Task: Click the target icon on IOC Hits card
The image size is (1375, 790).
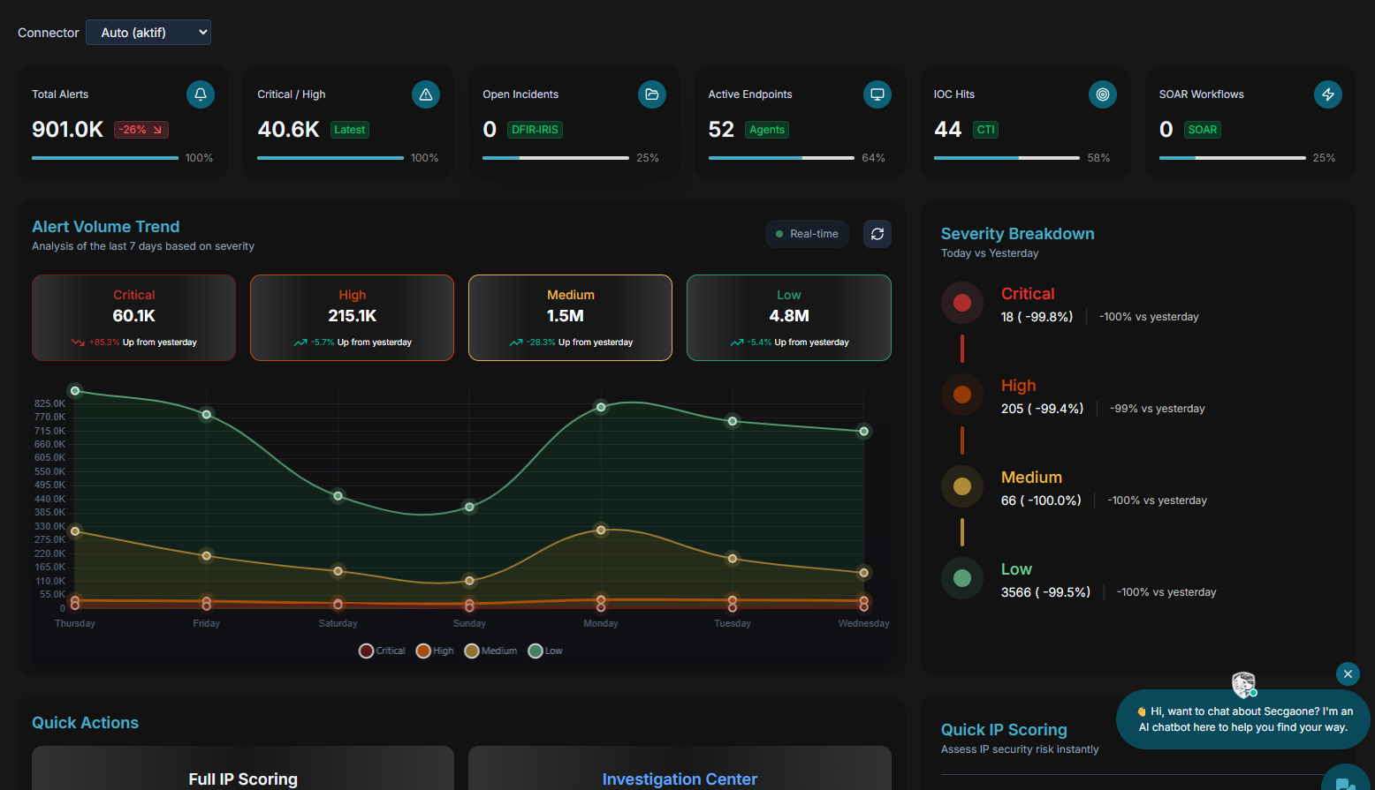Action: (1103, 94)
